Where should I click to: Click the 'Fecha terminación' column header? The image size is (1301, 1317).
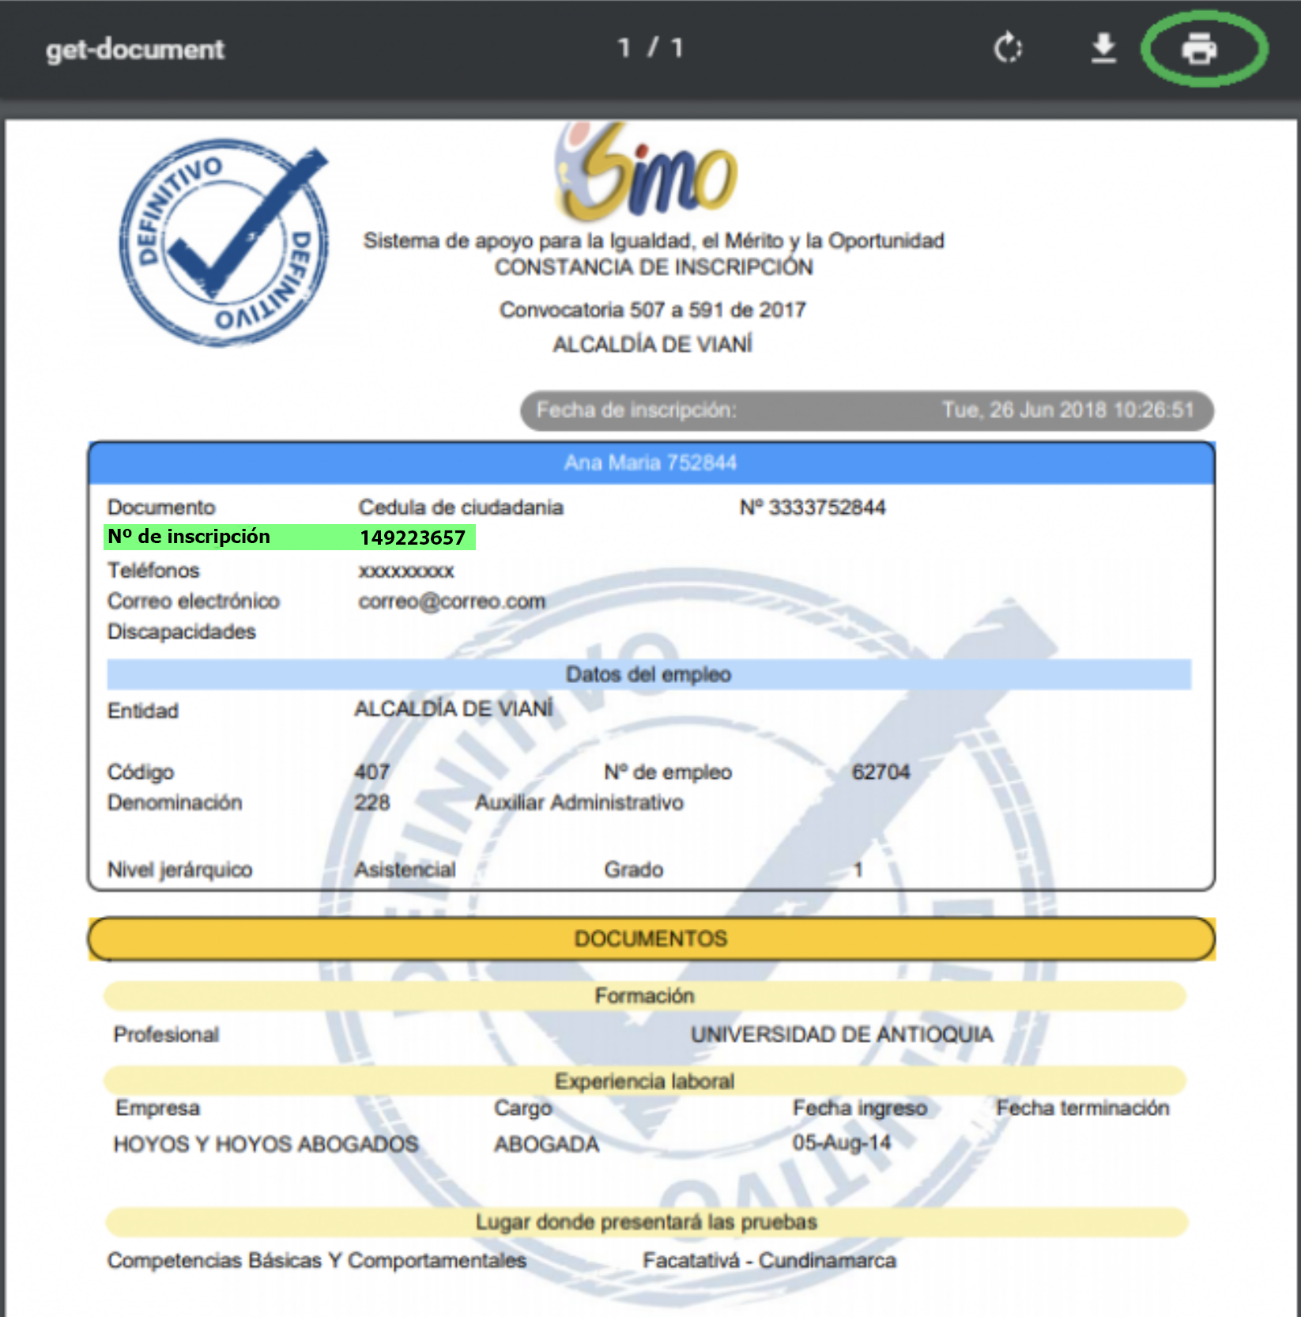(x=1083, y=1108)
